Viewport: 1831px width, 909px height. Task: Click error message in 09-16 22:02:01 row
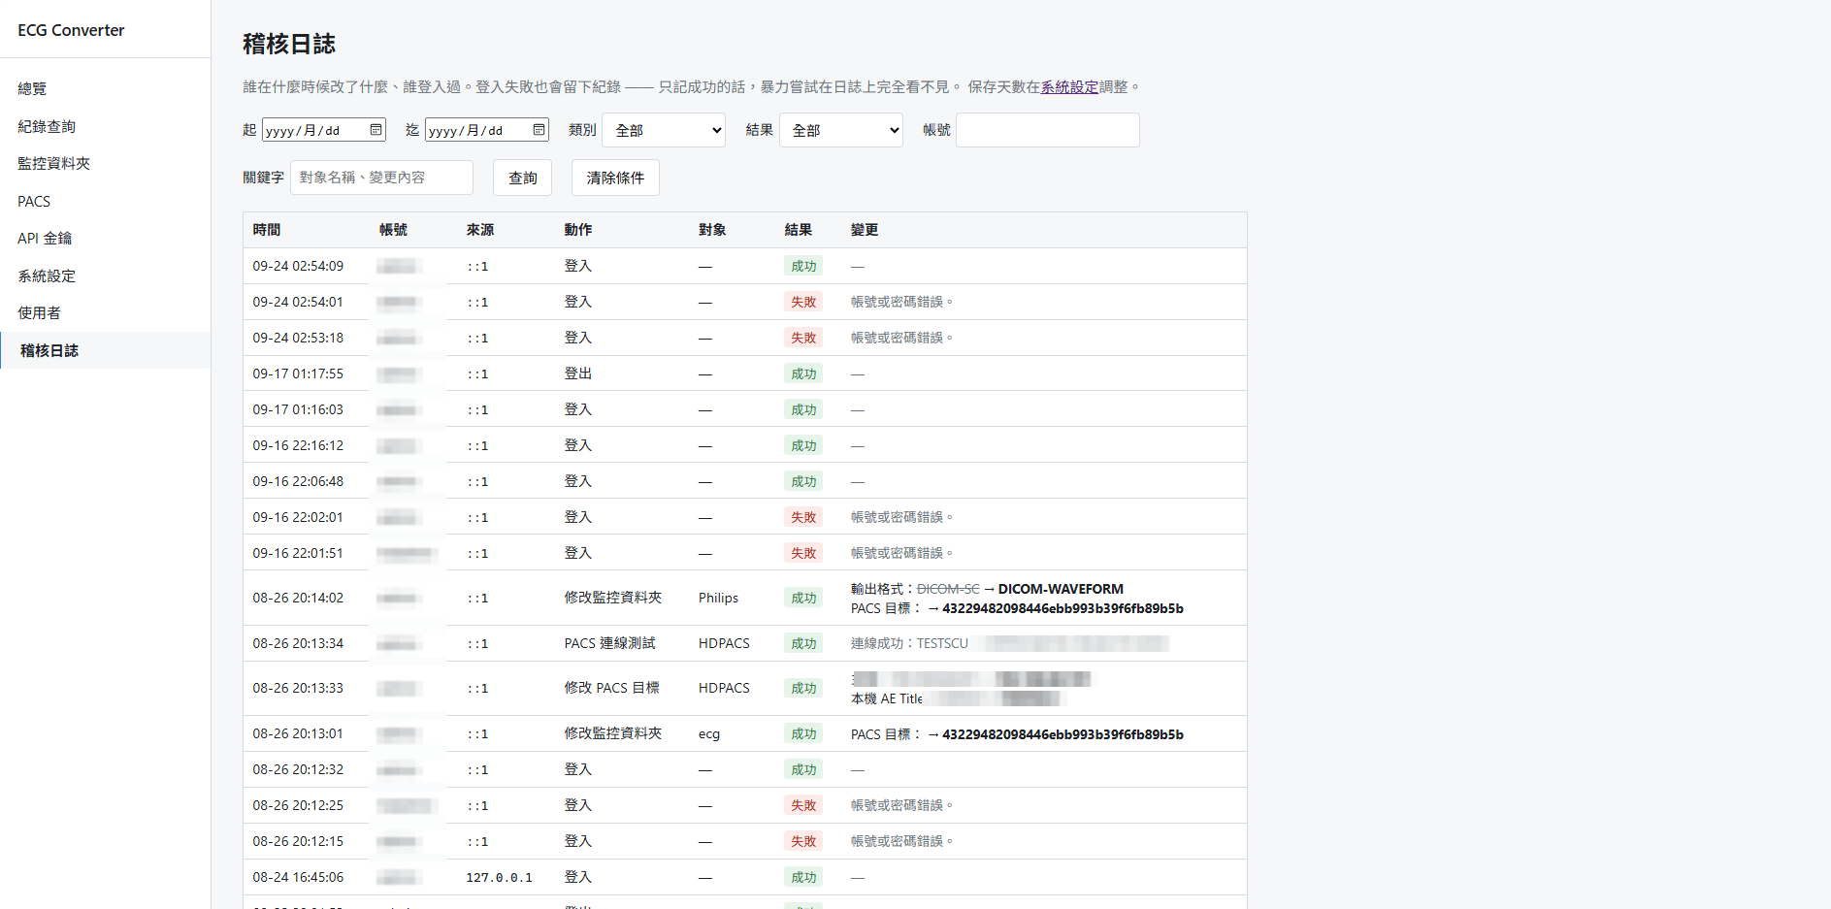click(901, 517)
